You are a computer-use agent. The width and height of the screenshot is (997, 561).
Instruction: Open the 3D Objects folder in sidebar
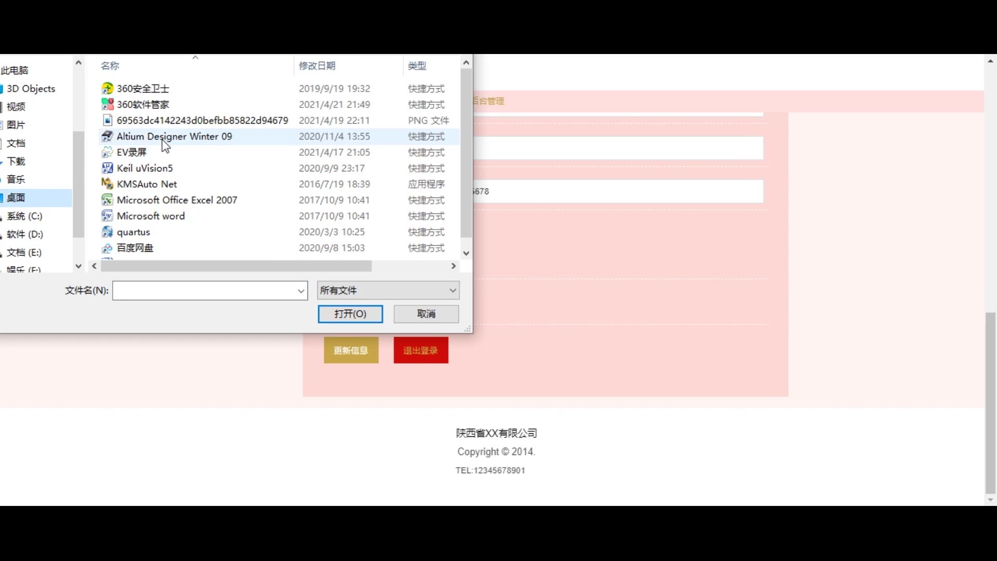(31, 89)
